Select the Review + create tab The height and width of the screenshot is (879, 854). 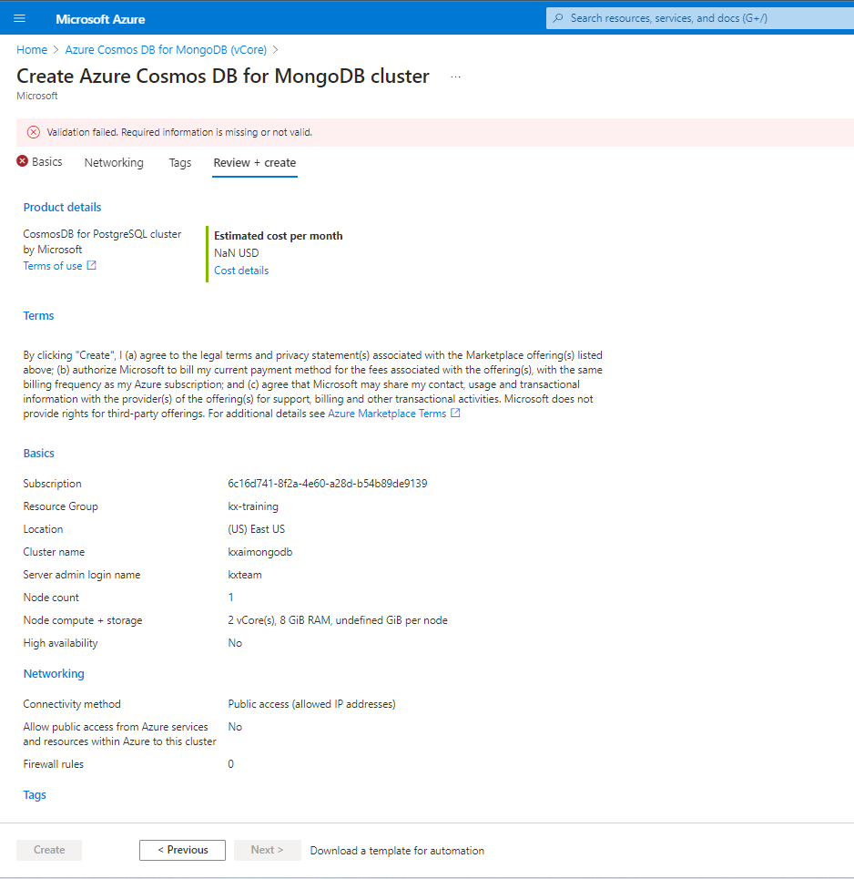pyautogui.click(x=254, y=162)
